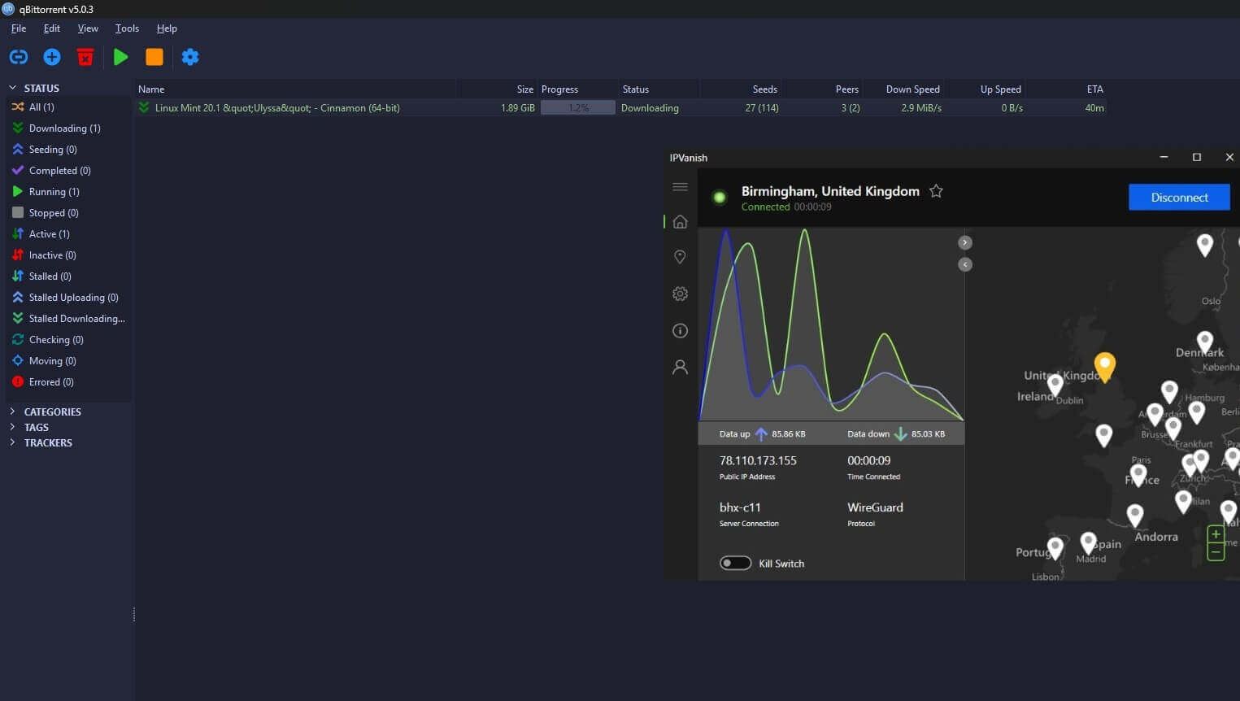Select the Completed (0) filter
The height and width of the screenshot is (701, 1240).
(69, 171)
